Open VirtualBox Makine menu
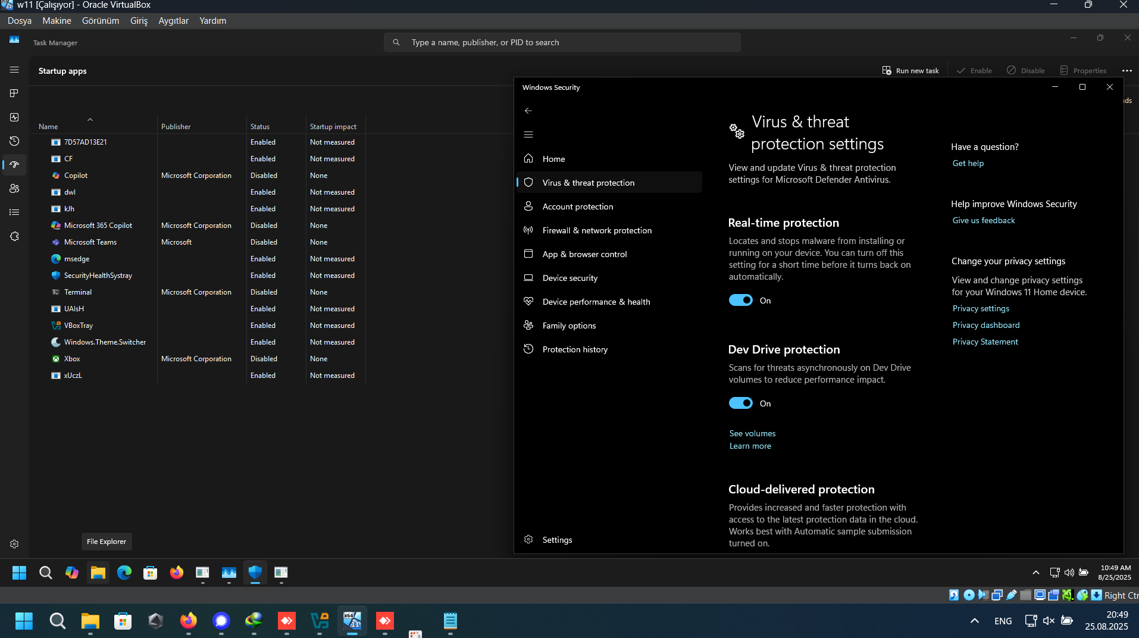This screenshot has width=1139, height=638. point(57,21)
